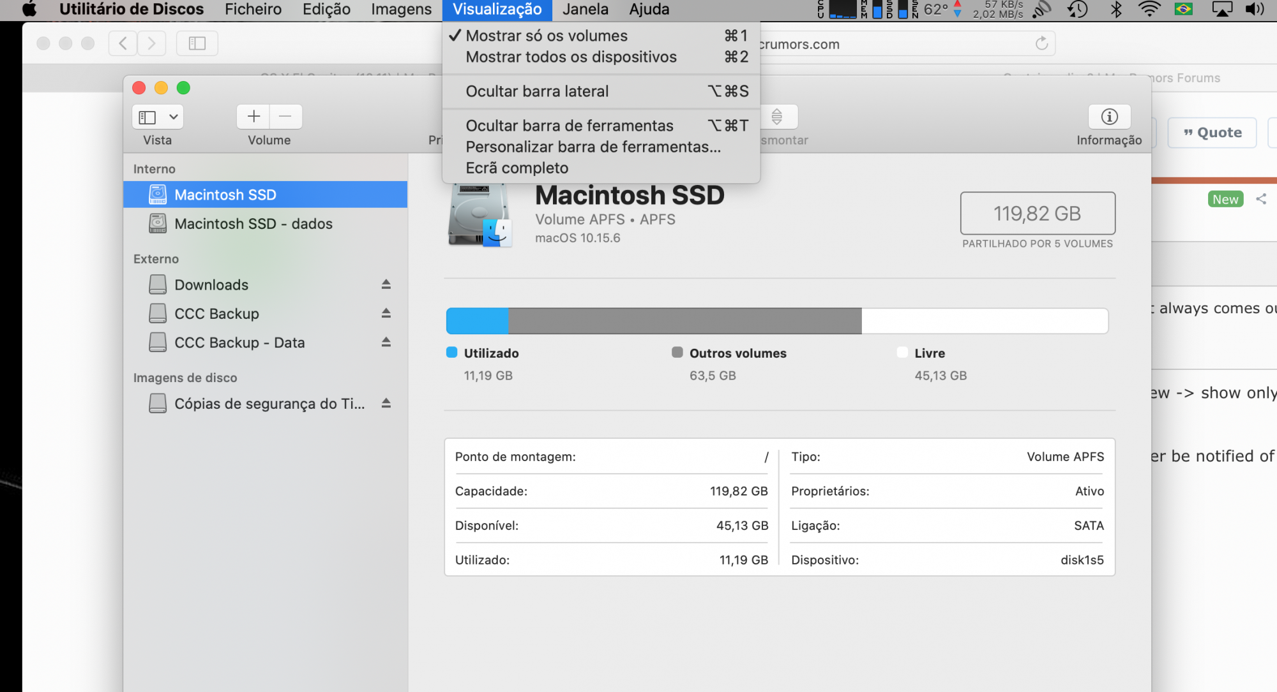The height and width of the screenshot is (692, 1277).
Task: Toggle Mostrar só os volumes option
Action: 547,36
